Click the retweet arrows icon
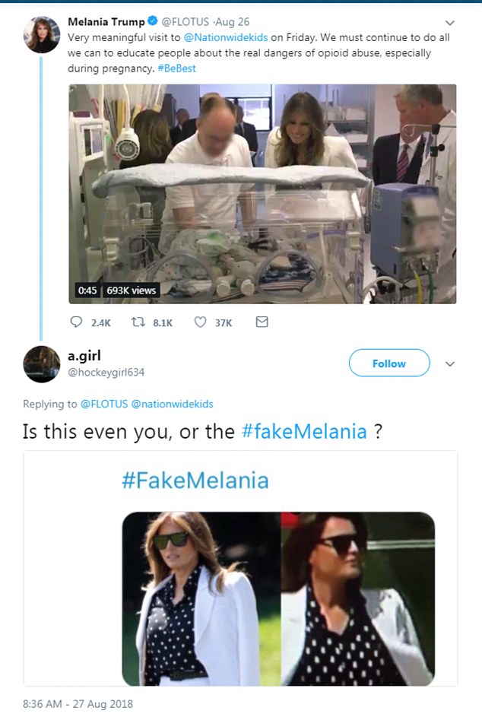This screenshot has width=482, height=717. tap(138, 322)
